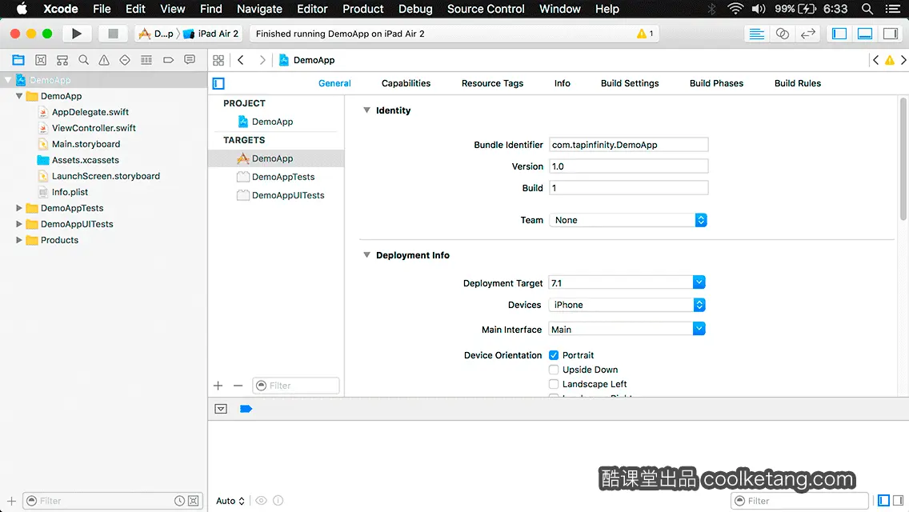Switch to the Build Settings tab
Image resolution: width=909 pixels, height=512 pixels.
click(x=630, y=83)
